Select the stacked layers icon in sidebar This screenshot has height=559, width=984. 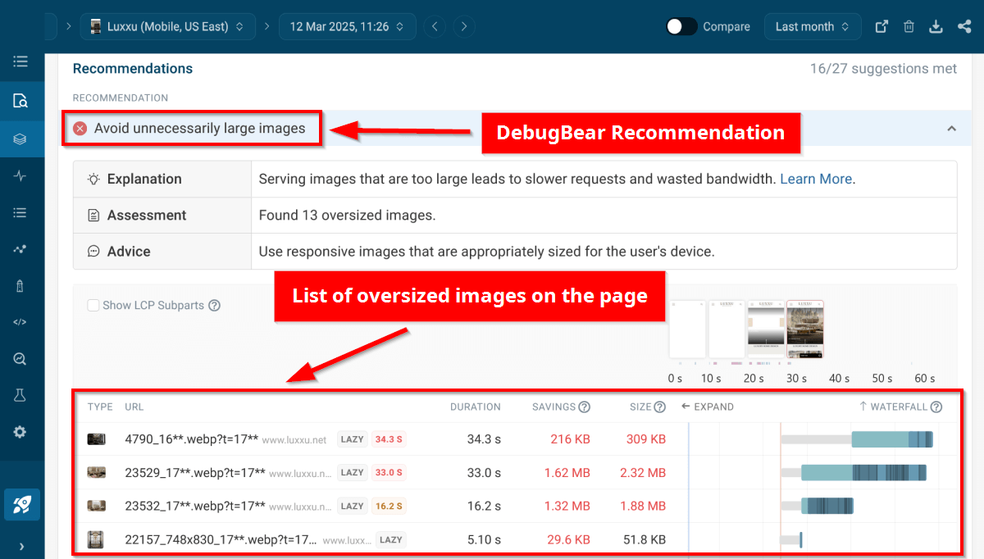(20, 139)
